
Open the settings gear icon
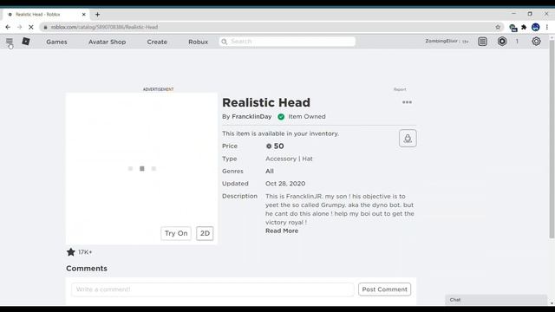point(536,42)
